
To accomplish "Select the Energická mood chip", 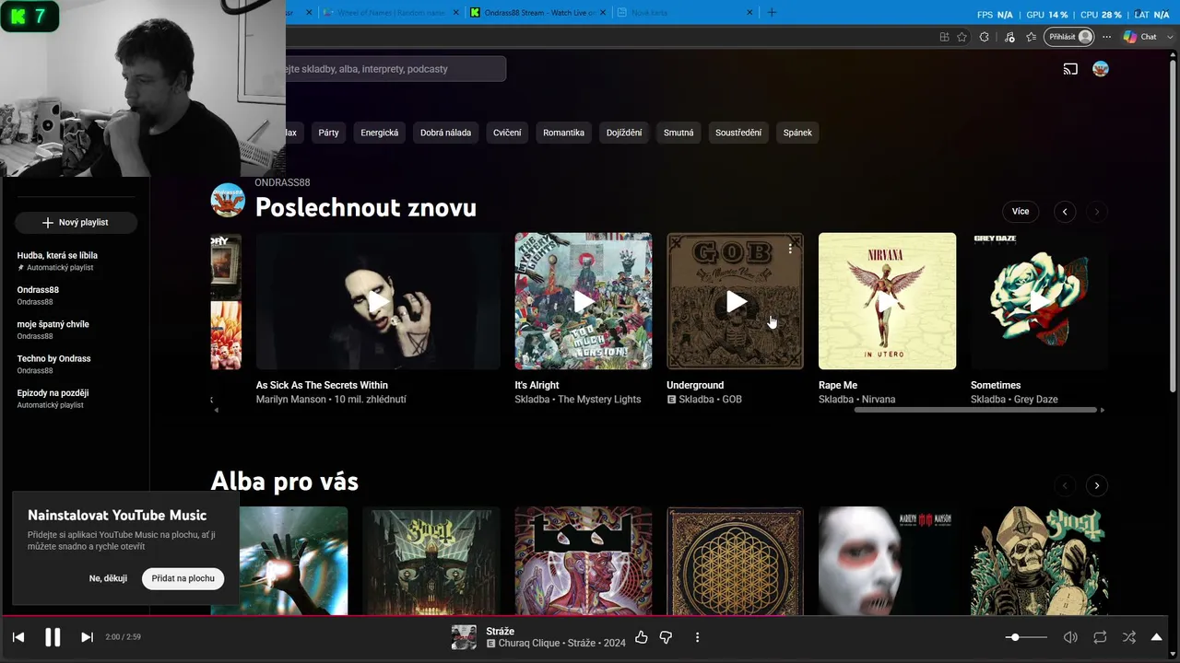I will [380, 133].
